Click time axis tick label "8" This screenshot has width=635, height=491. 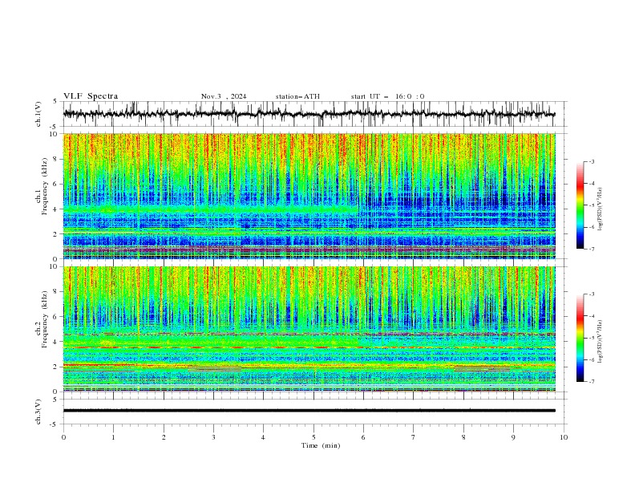coord(463,437)
